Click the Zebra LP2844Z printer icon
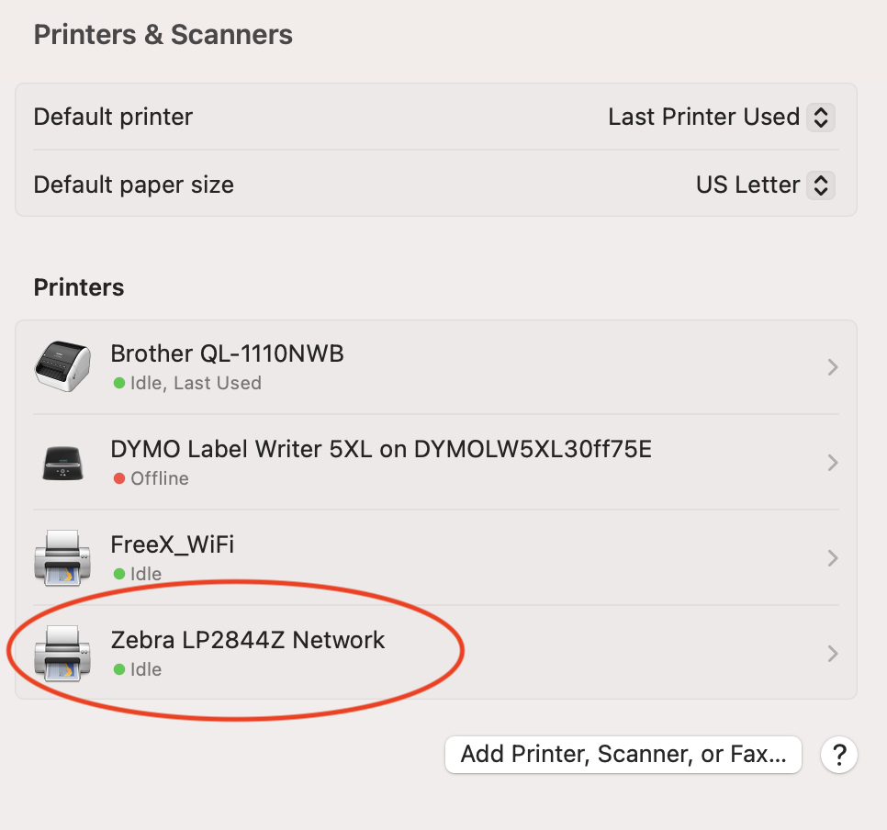Viewport: 887px width, 830px height. [x=62, y=654]
